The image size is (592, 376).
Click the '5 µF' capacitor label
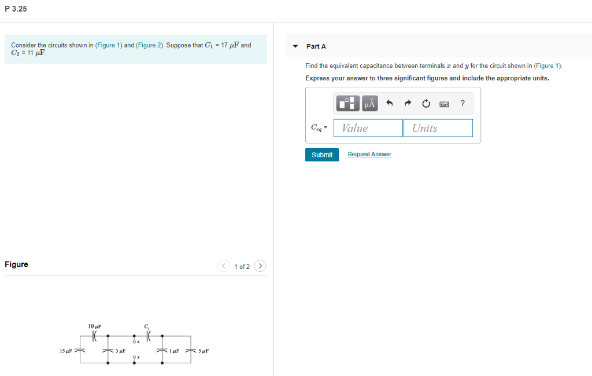coord(203,351)
